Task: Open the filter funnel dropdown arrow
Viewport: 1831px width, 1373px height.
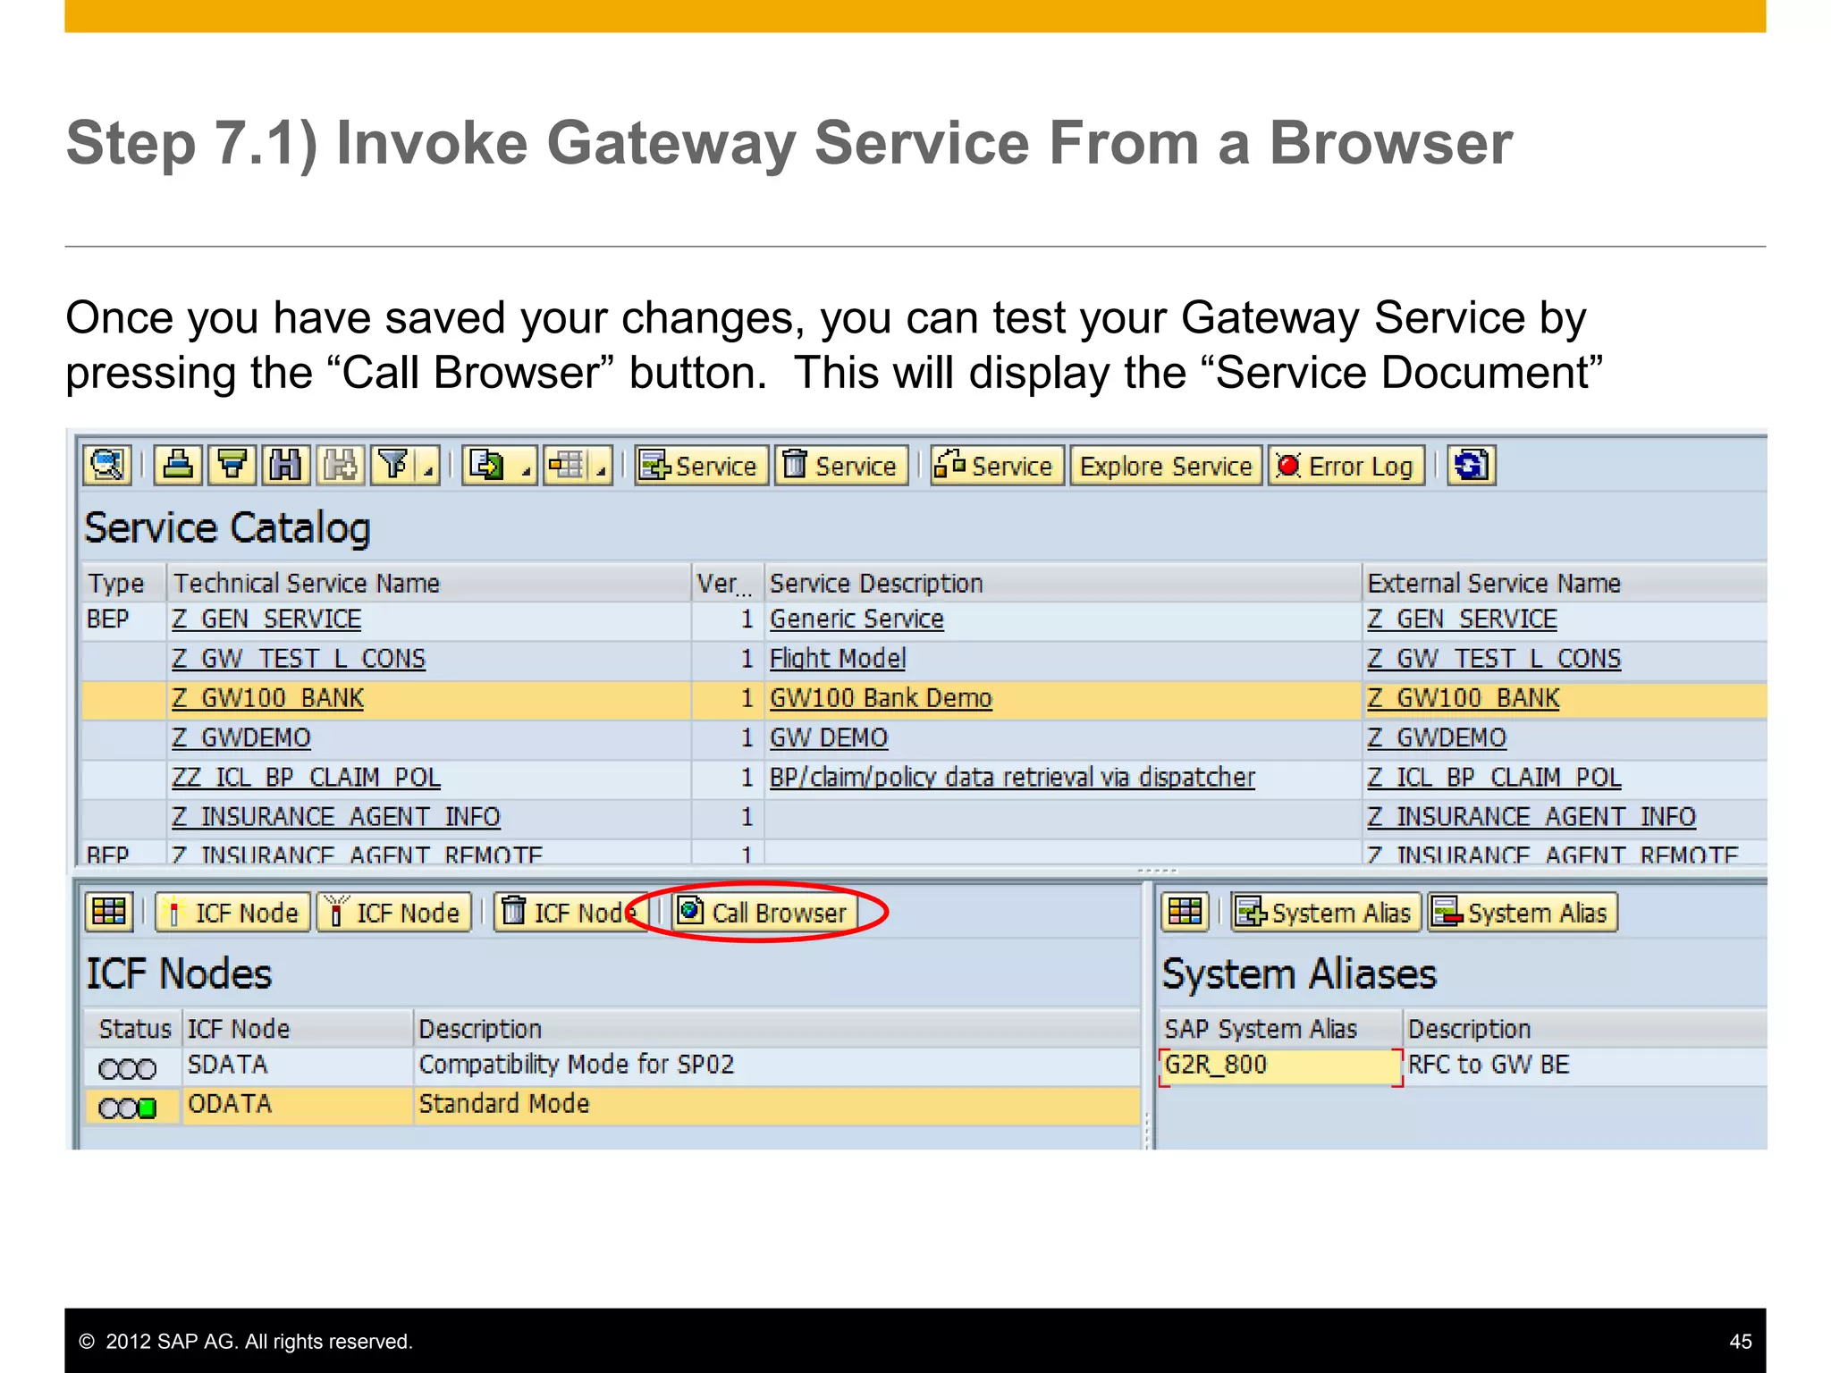Action: [x=428, y=467]
